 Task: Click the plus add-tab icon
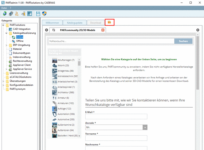click(47, 30)
